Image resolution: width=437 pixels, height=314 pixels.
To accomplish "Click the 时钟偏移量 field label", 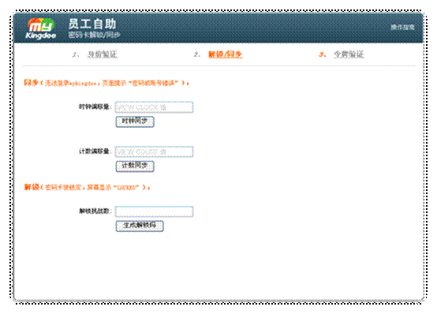I will point(95,107).
